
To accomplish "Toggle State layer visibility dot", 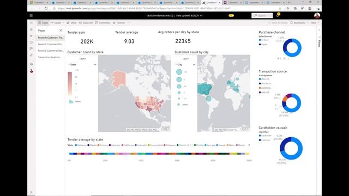I will (x=95, y=65).
